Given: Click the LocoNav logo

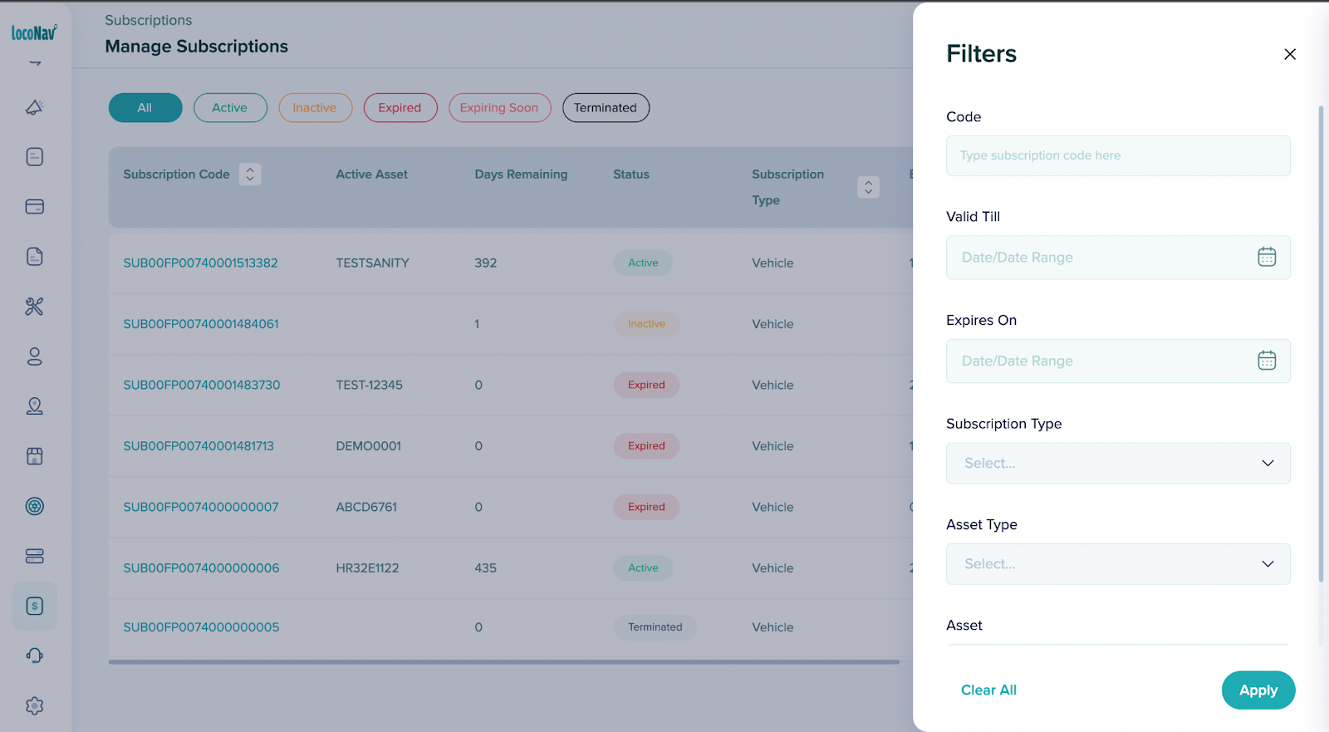Looking at the screenshot, I should [x=34, y=32].
